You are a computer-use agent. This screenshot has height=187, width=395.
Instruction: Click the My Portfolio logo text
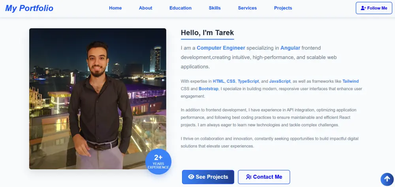click(x=29, y=8)
